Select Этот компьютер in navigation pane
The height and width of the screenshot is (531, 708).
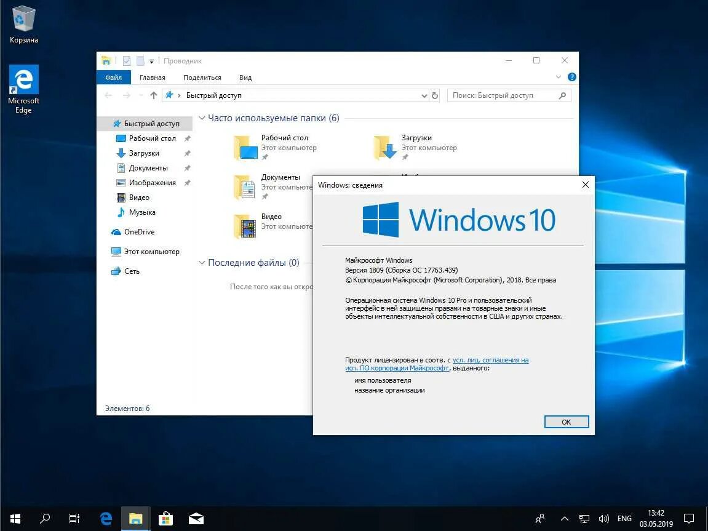145,252
